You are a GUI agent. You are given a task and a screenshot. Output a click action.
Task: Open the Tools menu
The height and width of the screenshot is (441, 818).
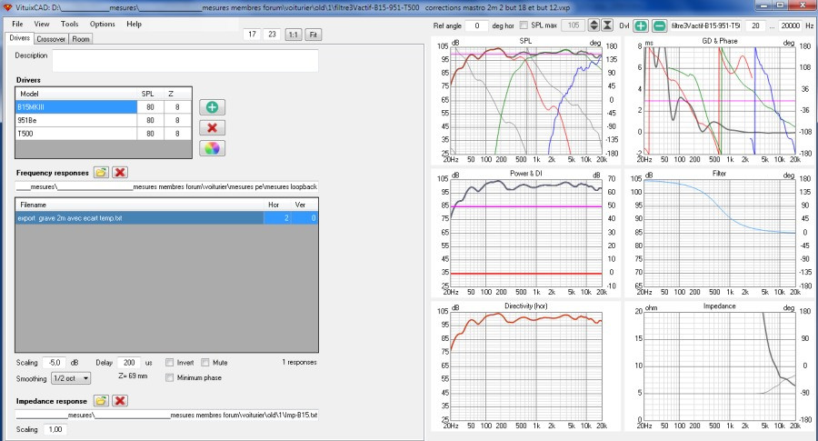pyautogui.click(x=69, y=24)
